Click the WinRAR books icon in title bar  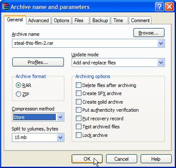6,6
